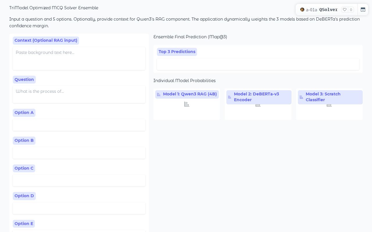
Task: Click the description paragraph starting "Input a question"
Action: 185,22
